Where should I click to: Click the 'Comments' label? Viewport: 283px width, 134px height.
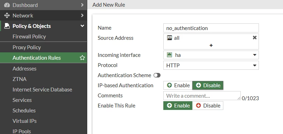click(110, 96)
